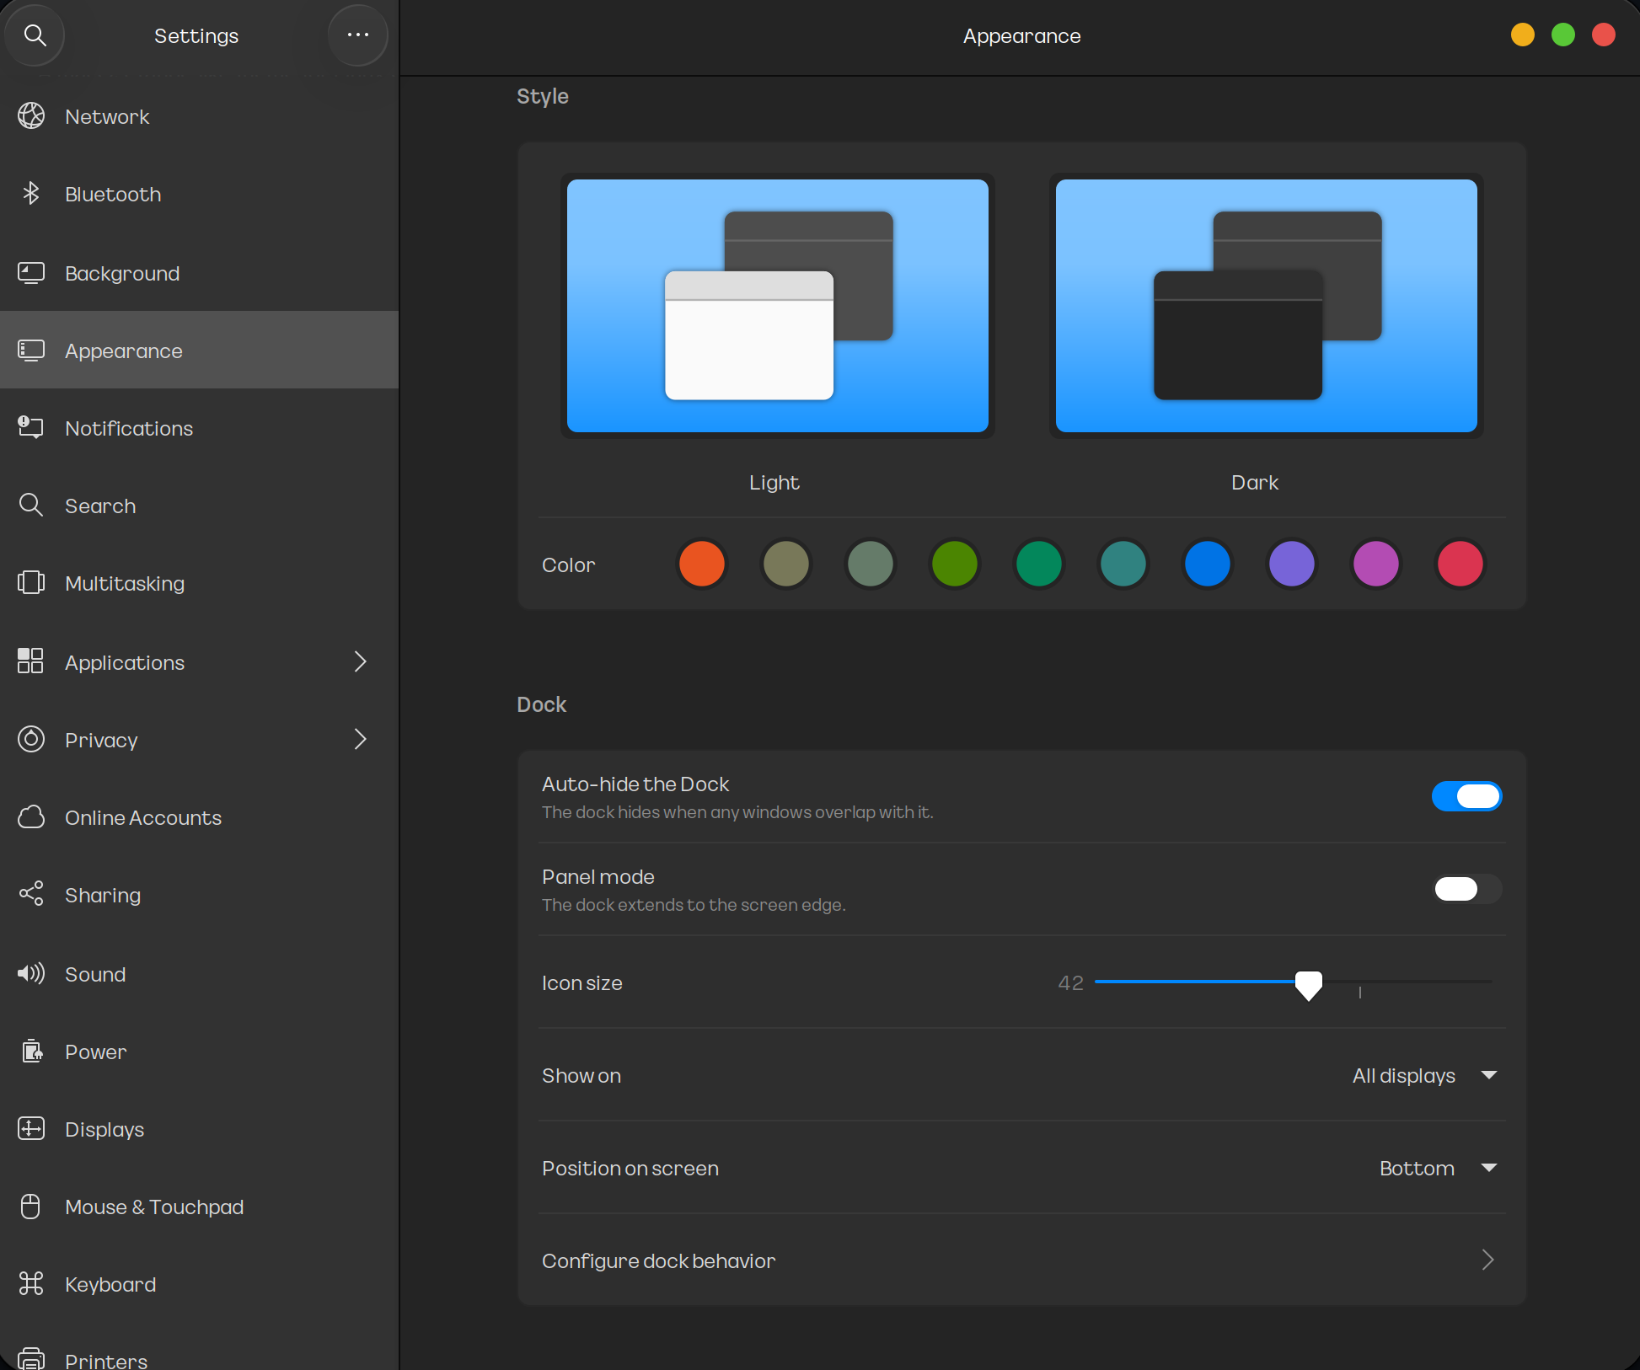Open the Position on screen dropdown
Image resolution: width=1640 pixels, height=1370 pixels.
point(1437,1169)
